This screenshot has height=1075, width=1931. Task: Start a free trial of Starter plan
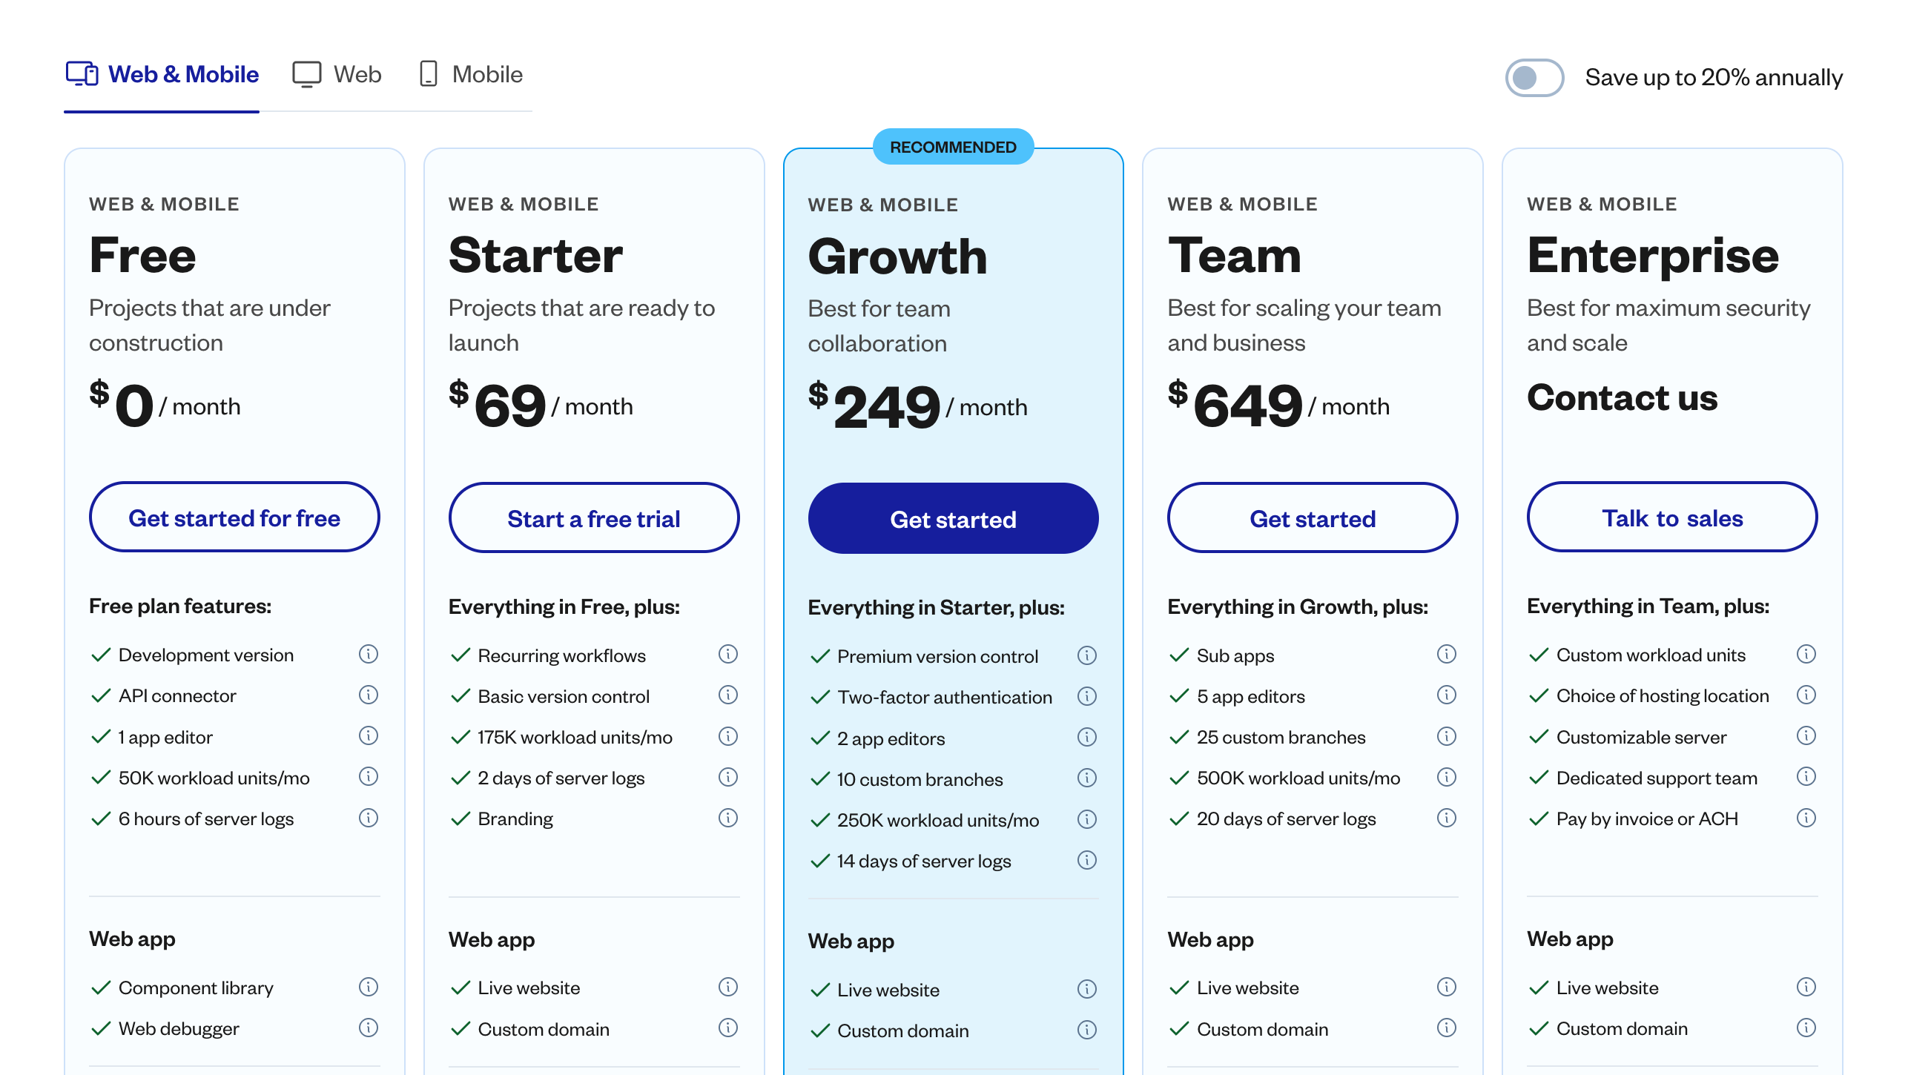tap(594, 517)
